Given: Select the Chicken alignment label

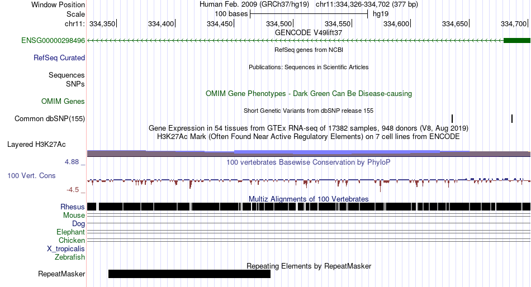Looking at the screenshot, I should (x=72, y=240).
